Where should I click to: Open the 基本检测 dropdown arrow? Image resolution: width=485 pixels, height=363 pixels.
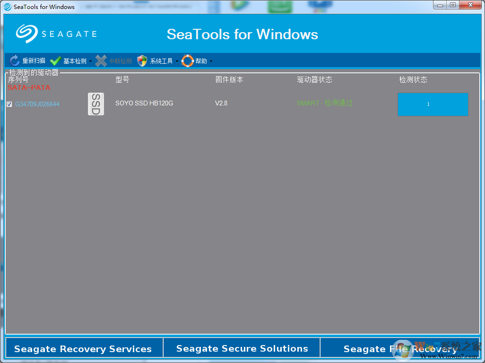click(x=89, y=60)
